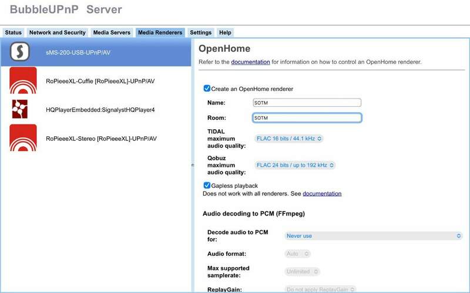
Task: Open TIDAL maximum audio quality dropdown
Action: pos(288,139)
